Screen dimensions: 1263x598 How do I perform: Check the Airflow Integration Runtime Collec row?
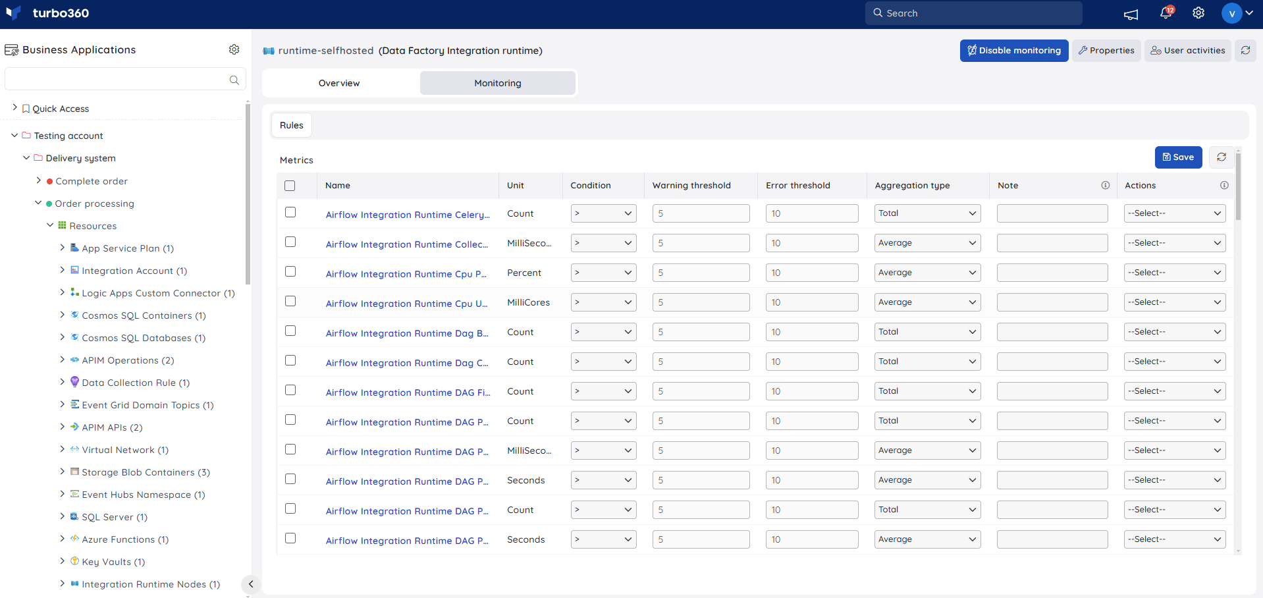[290, 242]
